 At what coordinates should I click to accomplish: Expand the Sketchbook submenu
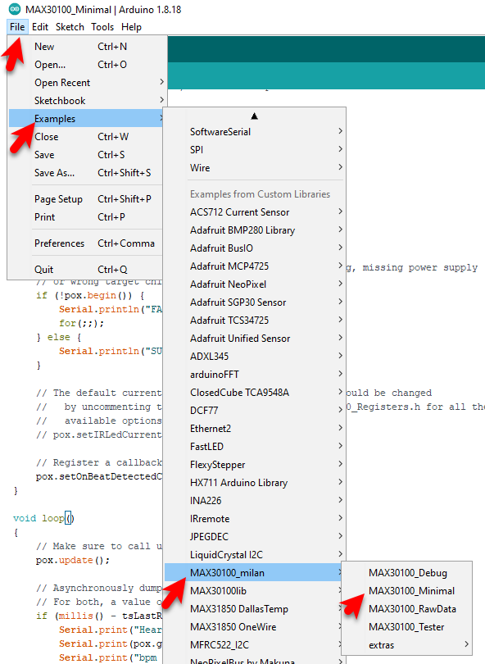[x=88, y=101]
